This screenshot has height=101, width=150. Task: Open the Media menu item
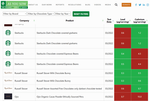coord(108,5)
